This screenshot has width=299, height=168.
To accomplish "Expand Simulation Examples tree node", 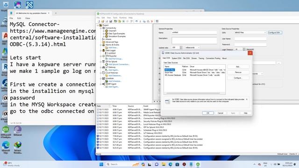I will 104,36.
